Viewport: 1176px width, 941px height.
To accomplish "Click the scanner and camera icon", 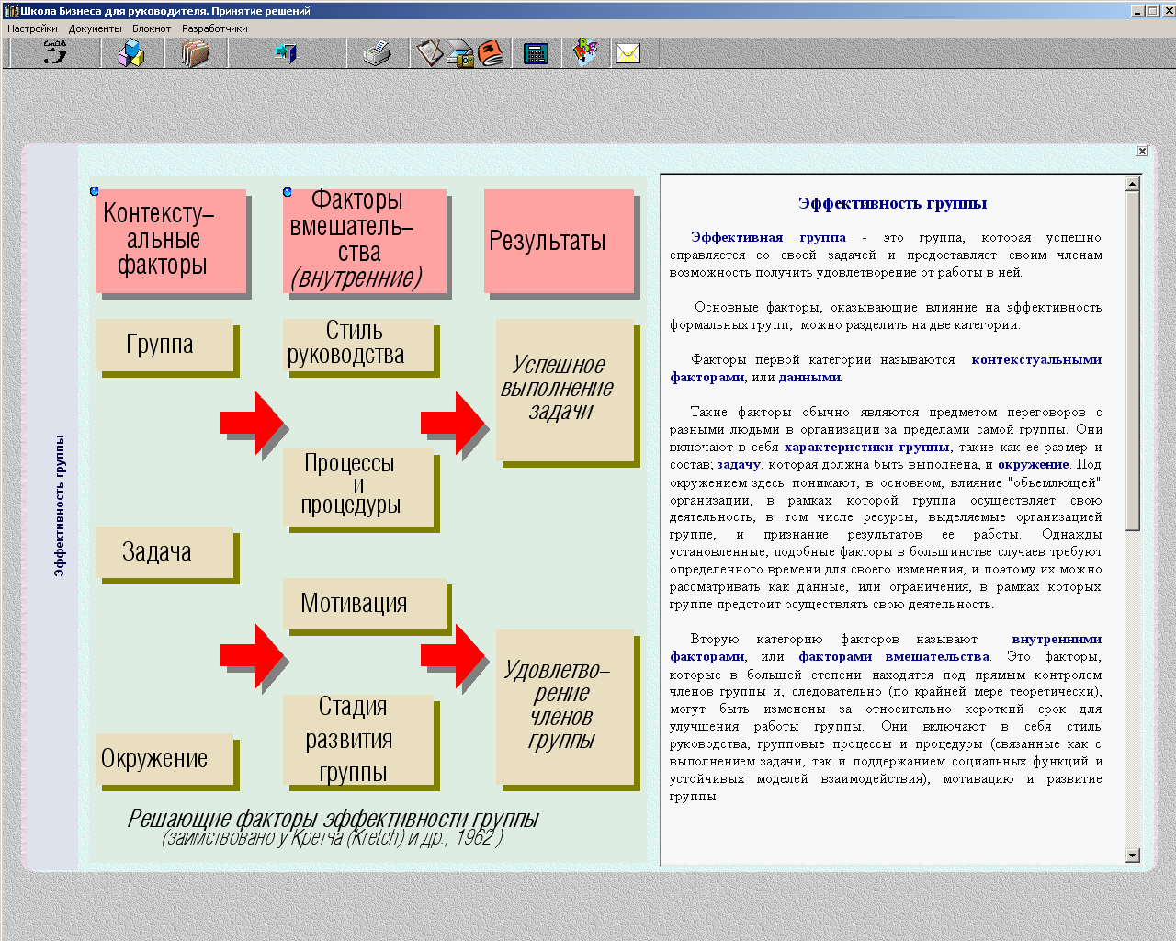I will click(460, 55).
